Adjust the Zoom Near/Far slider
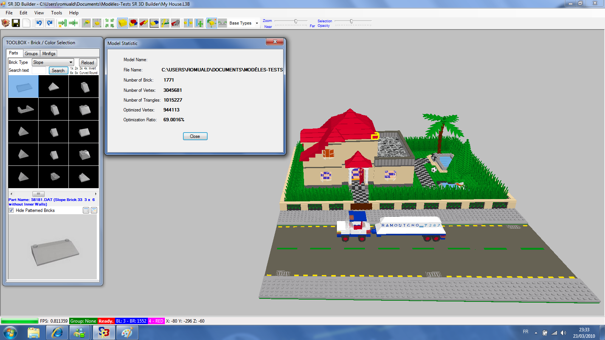 (295, 22)
